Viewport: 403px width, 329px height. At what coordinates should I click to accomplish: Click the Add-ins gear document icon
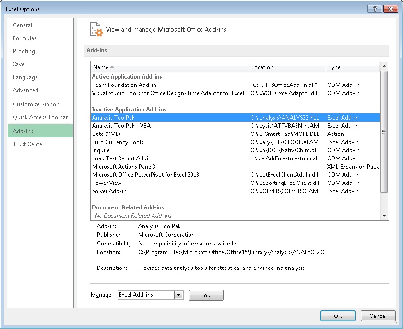pos(96,29)
